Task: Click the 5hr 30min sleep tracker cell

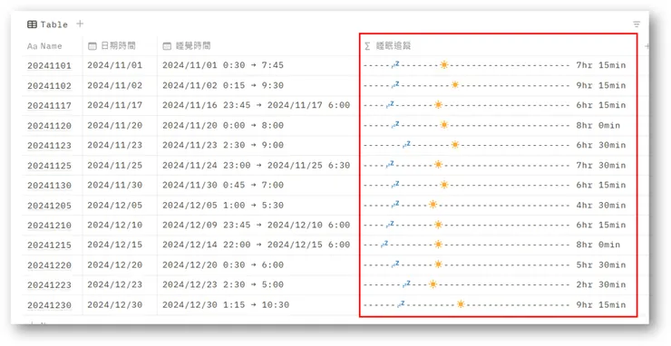Action: 495,264
